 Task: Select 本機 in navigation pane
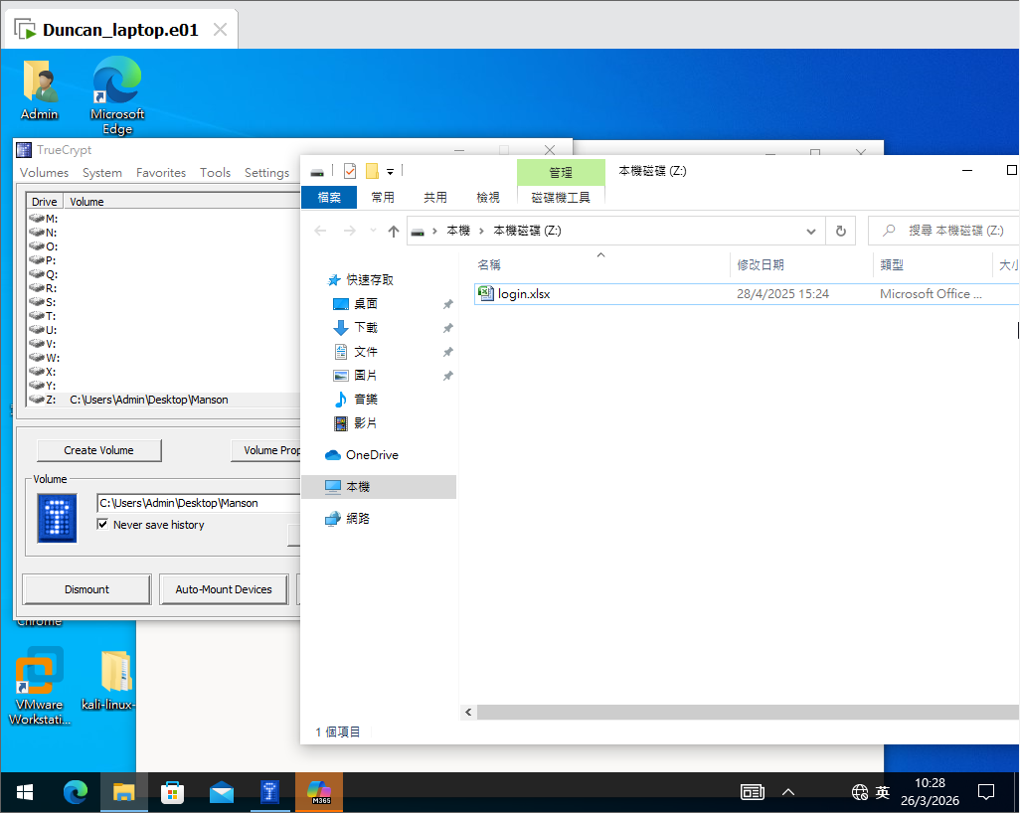[379, 486]
